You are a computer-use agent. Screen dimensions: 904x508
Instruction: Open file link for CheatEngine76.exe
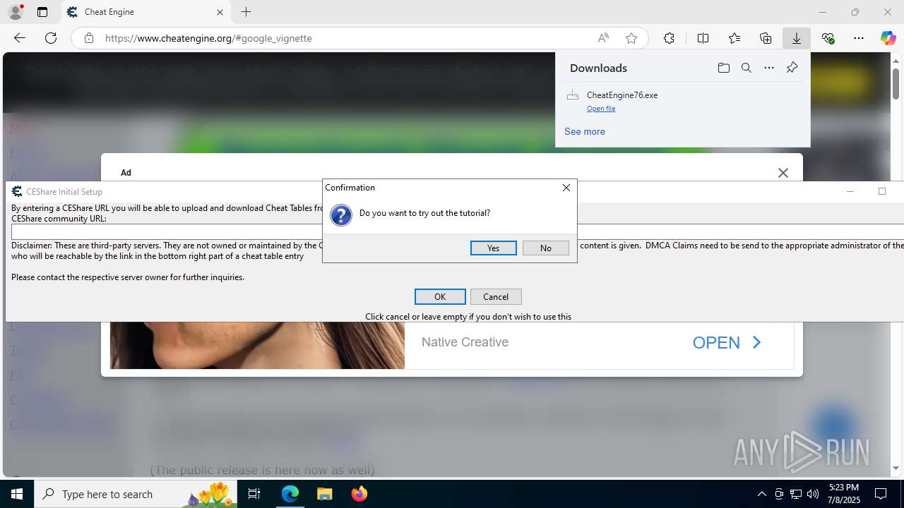(x=600, y=109)
